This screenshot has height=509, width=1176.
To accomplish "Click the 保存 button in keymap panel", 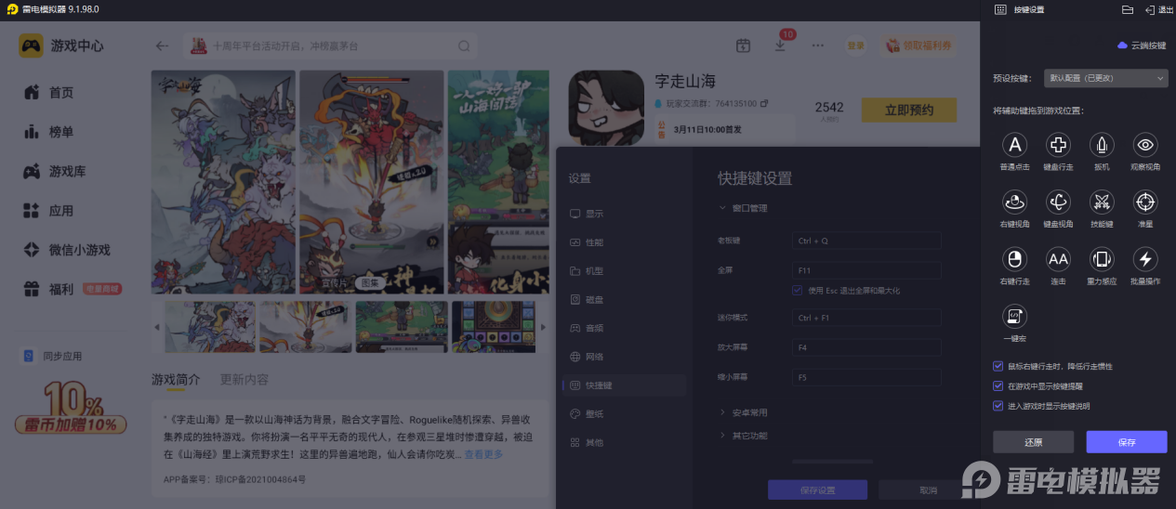I will 1127,442.
